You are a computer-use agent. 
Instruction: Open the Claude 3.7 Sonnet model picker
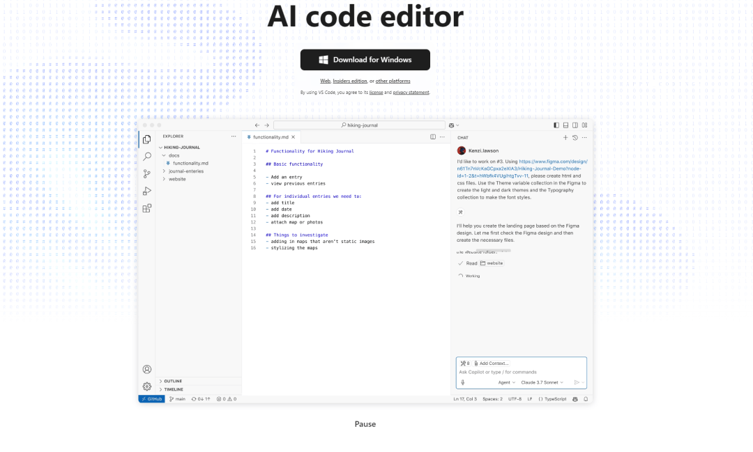tap(542, 382)
